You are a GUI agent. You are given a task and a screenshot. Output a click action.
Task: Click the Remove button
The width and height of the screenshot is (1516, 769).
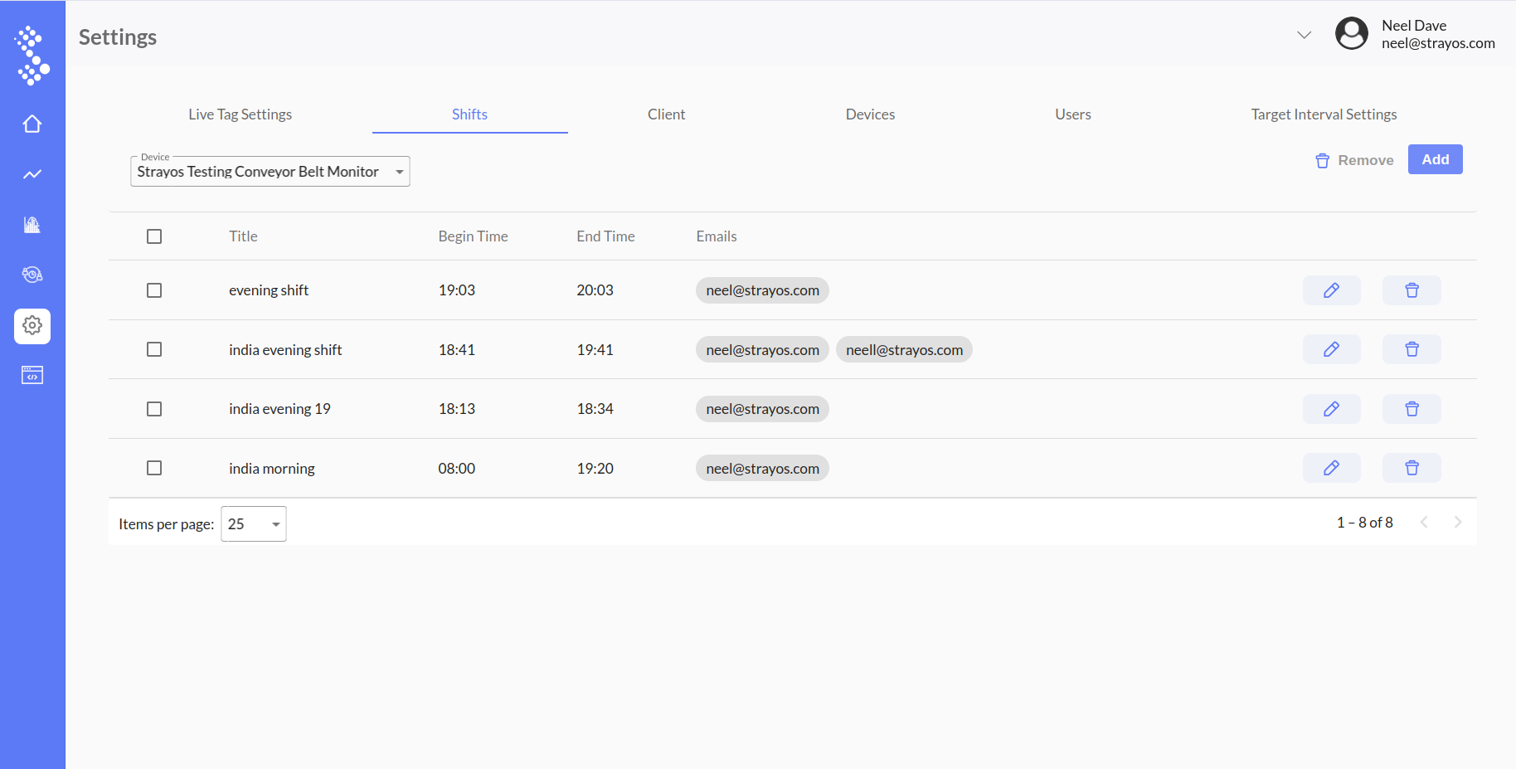point(1354,160)
